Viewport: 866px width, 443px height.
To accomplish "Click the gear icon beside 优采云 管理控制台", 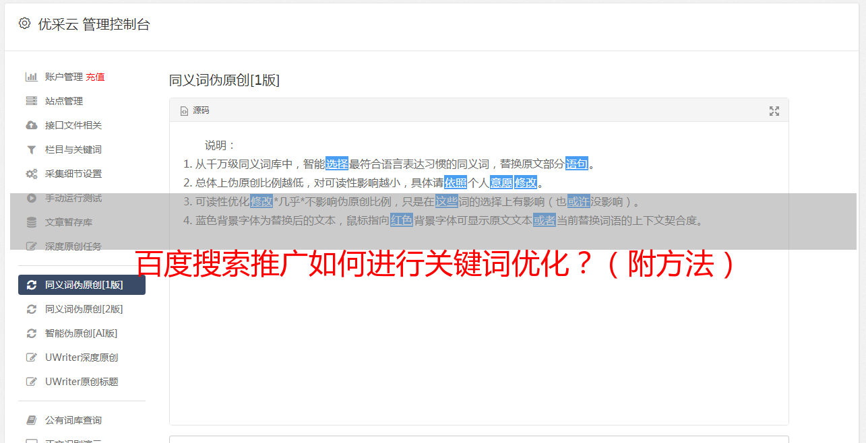I will pyautogui.click(x=24, y=24).
